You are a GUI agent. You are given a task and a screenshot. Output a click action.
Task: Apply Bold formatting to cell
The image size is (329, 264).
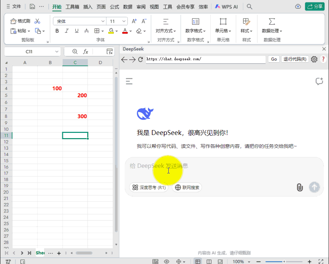pyautogui.click(x=57, y=31)
